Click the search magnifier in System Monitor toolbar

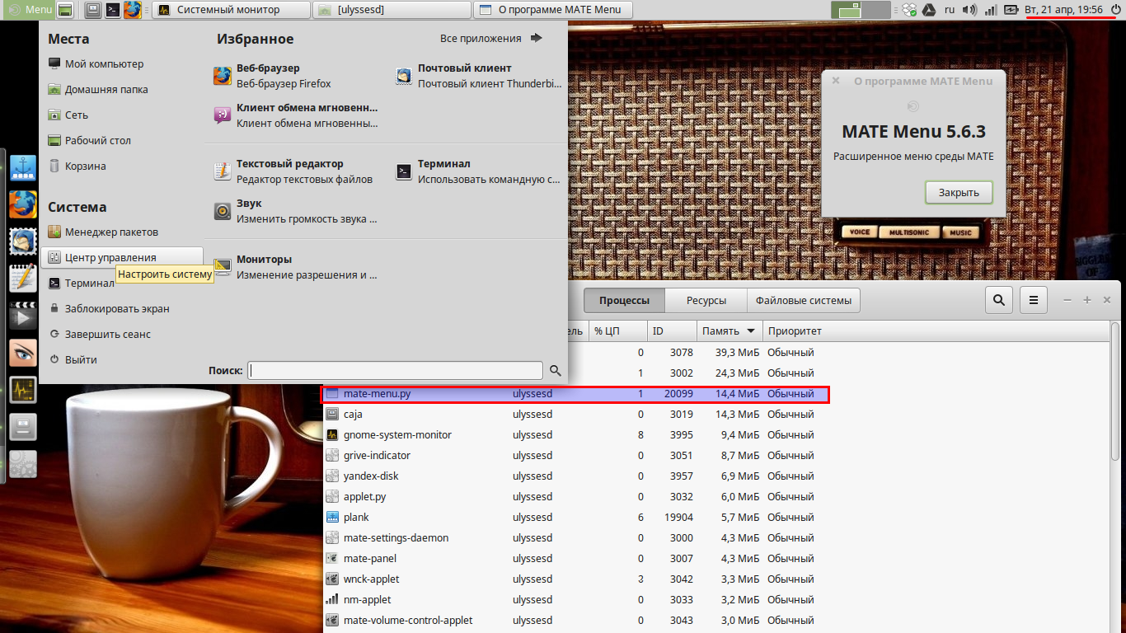point(998,299)
